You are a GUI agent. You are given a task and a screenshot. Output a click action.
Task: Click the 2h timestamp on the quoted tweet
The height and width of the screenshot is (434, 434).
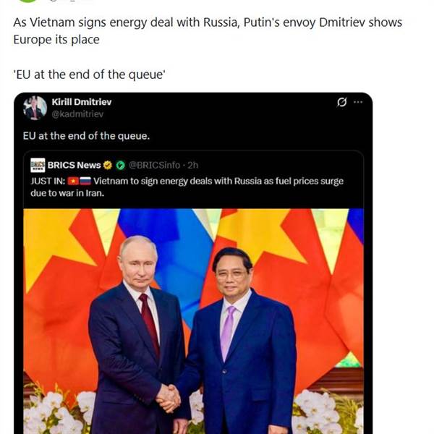pyautogui.click(x=193, y=165)
